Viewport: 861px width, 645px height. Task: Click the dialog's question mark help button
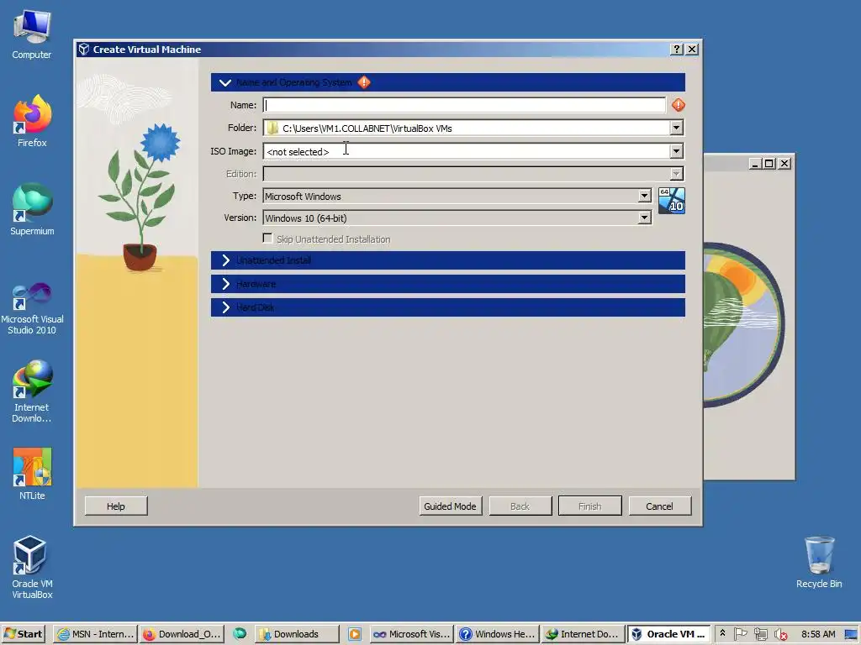tap(677, 50)
